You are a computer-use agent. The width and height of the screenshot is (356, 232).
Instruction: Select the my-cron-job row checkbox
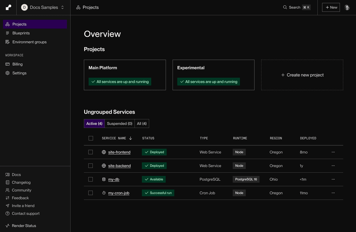pos(91,193)
